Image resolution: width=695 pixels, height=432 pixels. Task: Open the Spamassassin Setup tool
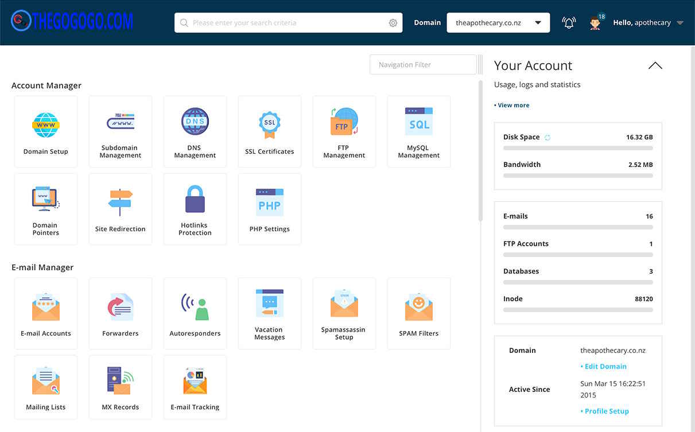pos(344,313)
